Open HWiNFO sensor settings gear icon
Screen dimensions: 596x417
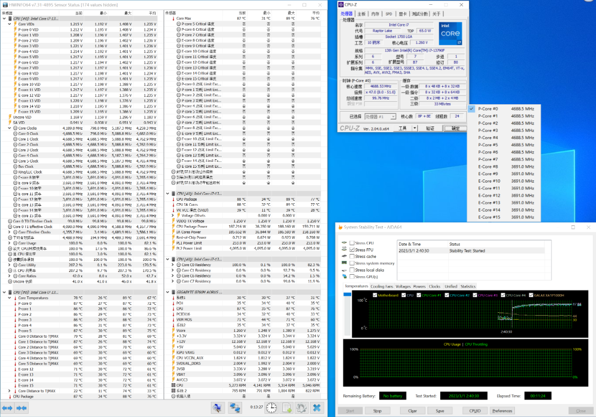pos(301,408)
